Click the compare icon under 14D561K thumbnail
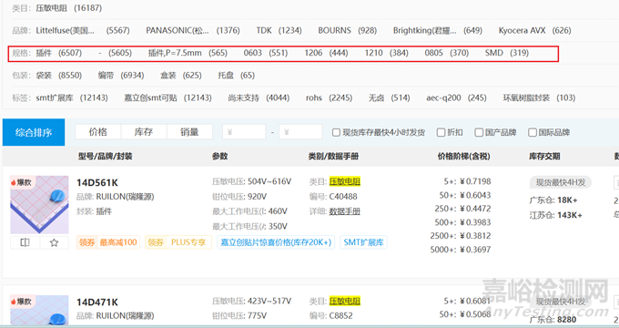Image resolution: width=619 pixels, height=328 pixels. click(x=25, y=242)
